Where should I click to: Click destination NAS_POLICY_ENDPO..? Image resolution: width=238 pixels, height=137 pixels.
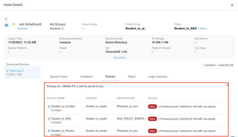pos(131,118)
